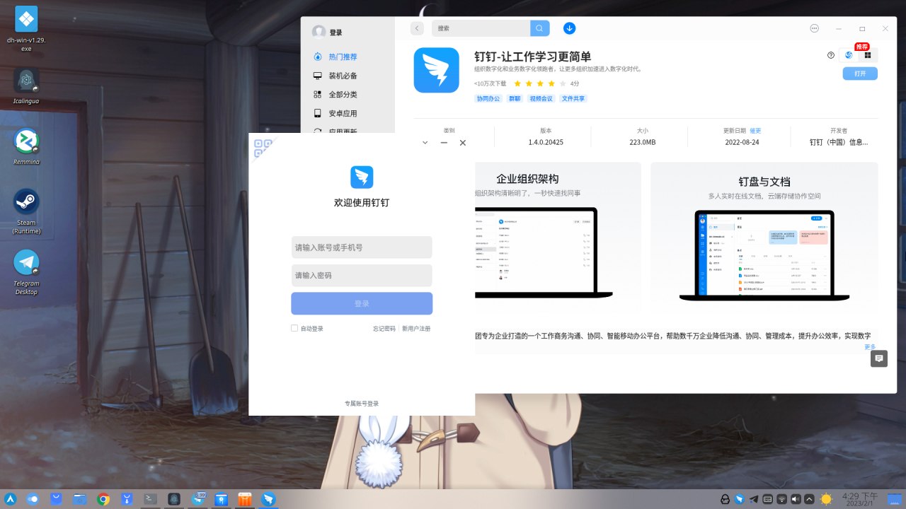Open the downloads manager in app store

[569, 28]
